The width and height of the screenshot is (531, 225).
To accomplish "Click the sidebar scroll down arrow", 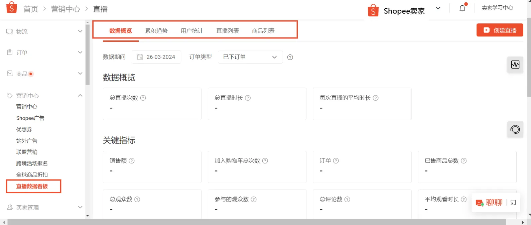I will [88, 216].
